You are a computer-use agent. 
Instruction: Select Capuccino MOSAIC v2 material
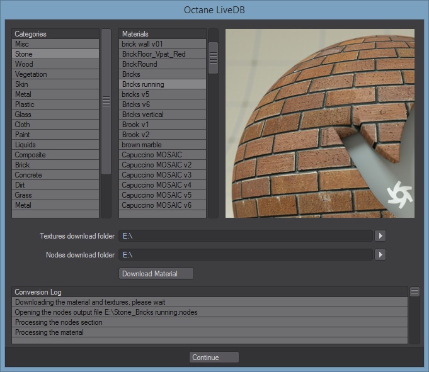pyautogui.click(x=163, y=165)
